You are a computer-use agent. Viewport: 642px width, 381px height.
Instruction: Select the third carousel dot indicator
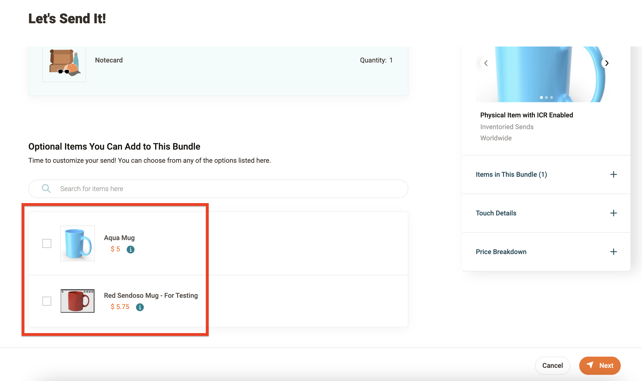click(x=552, y=97)
